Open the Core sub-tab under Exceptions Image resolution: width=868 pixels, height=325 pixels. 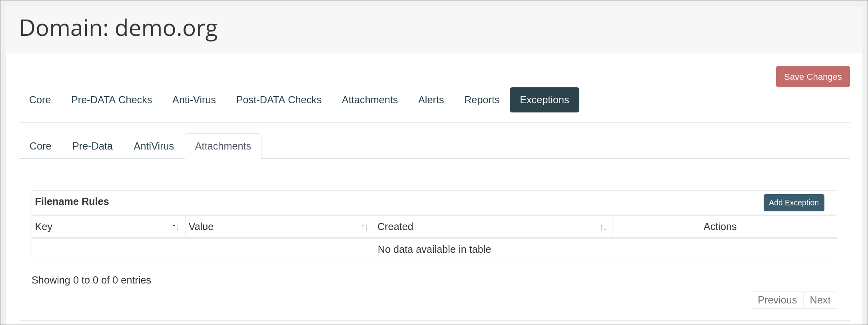point(40,146)
